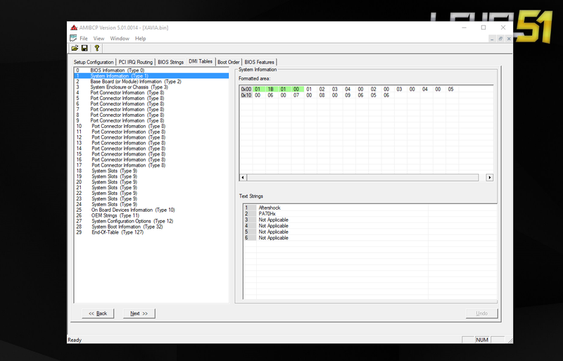This screenshot has width=563, height=361.
Task: Open the Window menu
Action: point(120,39)
